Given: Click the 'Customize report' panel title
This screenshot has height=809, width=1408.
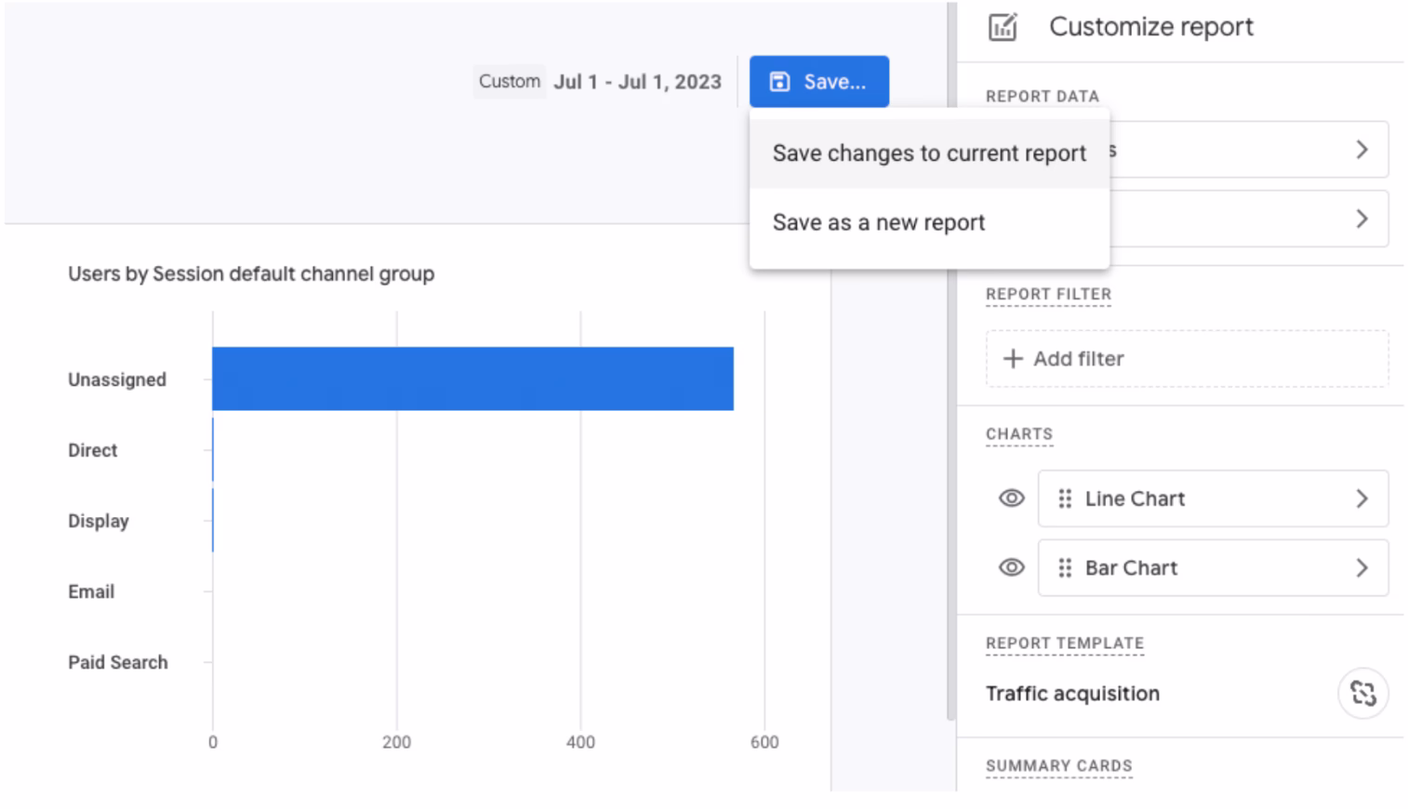Looking at the screenshot, I should coord(1151,27).
